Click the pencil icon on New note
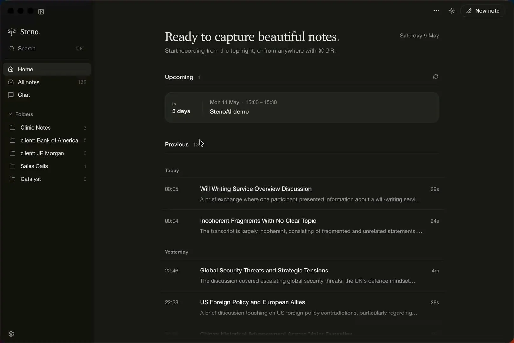 point(469,11)
